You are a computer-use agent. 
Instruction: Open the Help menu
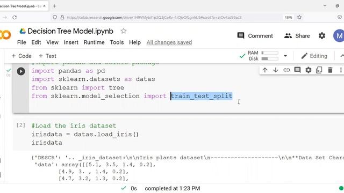[x=135, y=42]
